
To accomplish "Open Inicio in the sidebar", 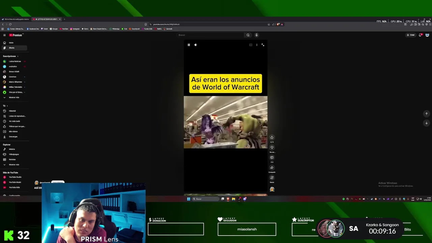I will tap(13, 43).
